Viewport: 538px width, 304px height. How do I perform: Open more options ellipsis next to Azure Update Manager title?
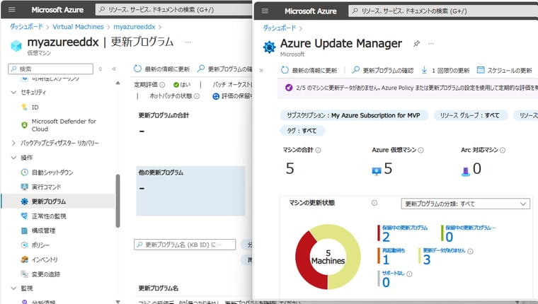click(431, 44)
